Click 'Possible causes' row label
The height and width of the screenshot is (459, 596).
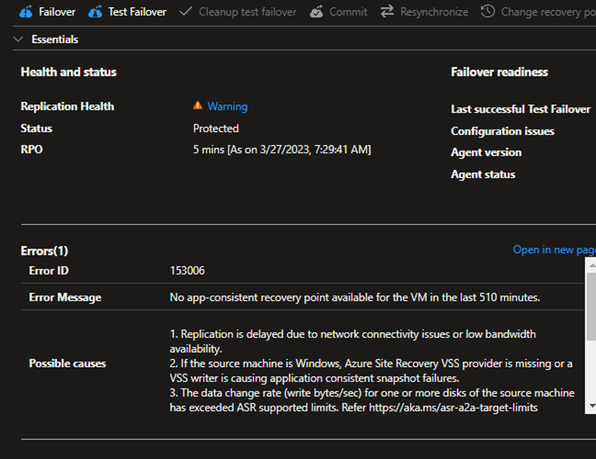67,363
